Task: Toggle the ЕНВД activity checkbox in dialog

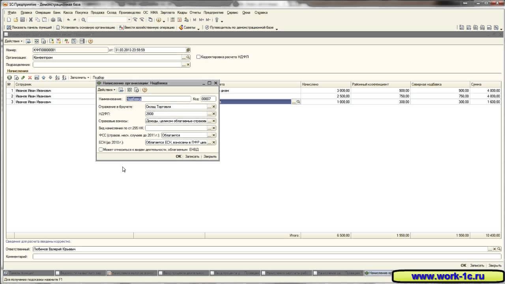Action: point(101,149)
